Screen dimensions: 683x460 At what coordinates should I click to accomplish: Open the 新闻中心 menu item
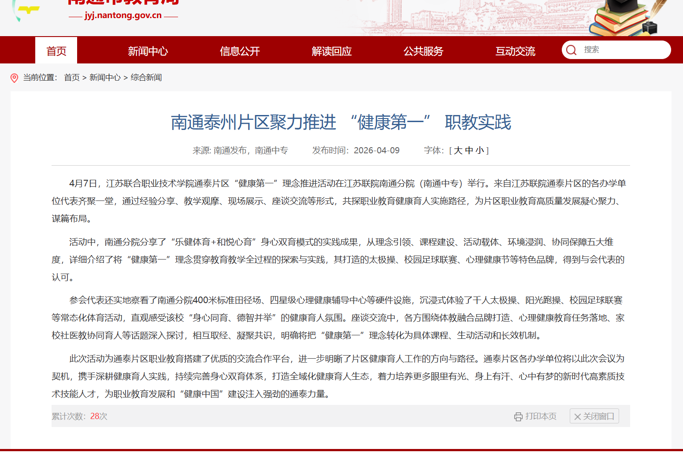click(148, 51)
